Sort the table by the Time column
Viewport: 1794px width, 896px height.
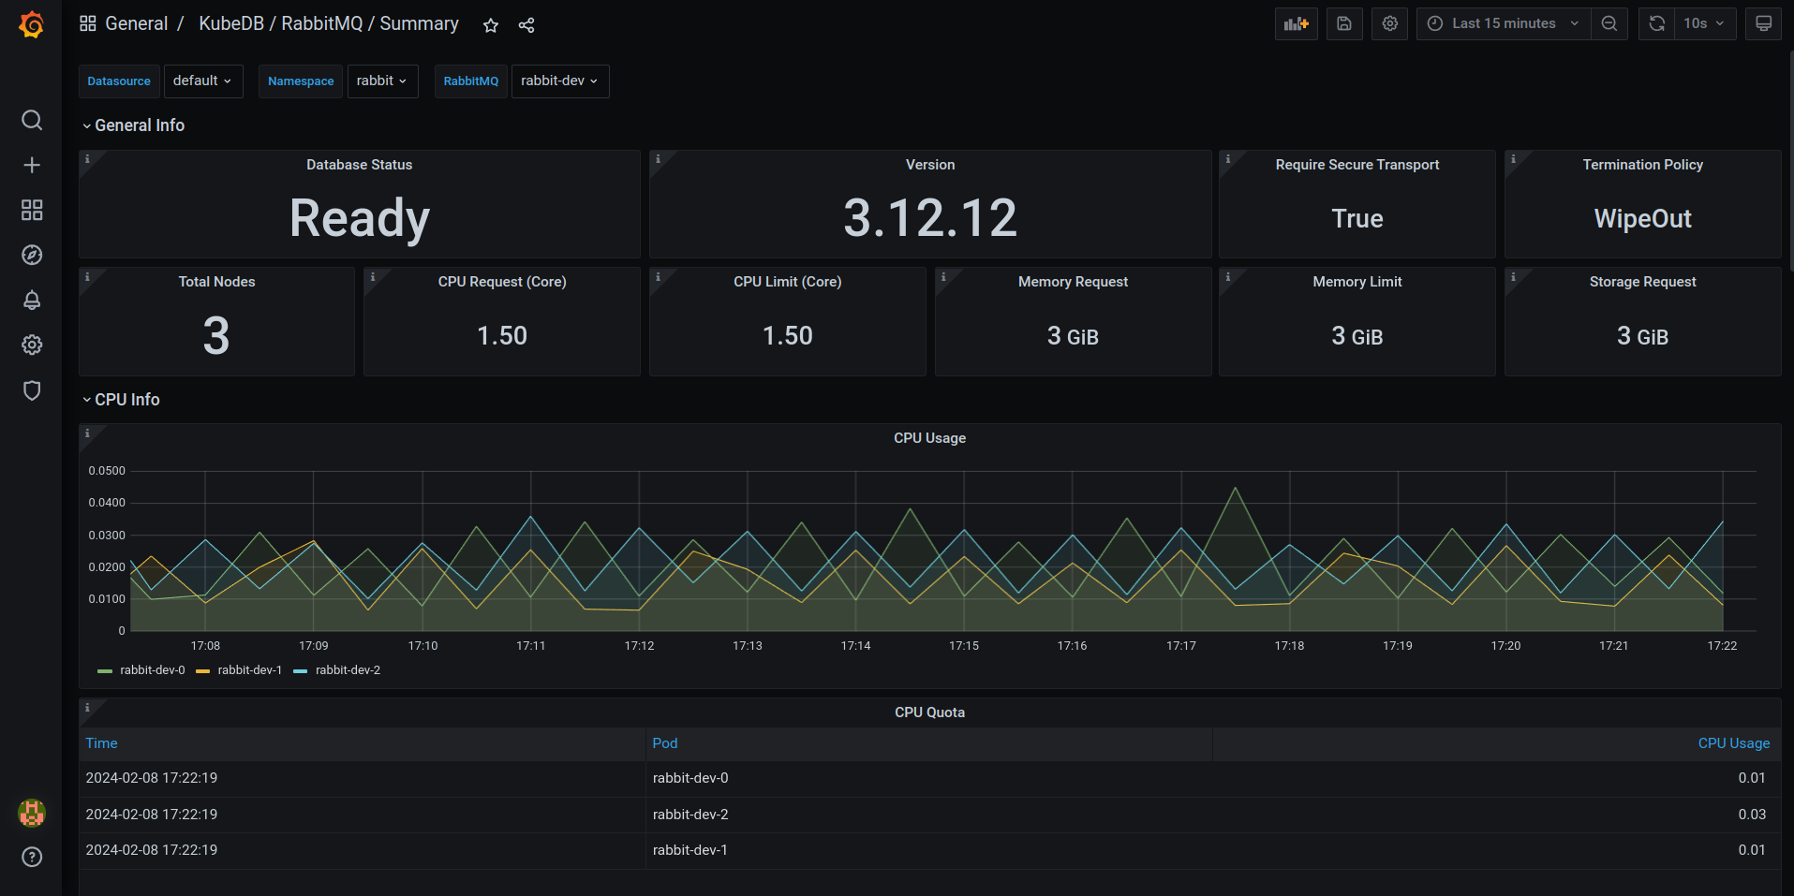pos(101,743)
